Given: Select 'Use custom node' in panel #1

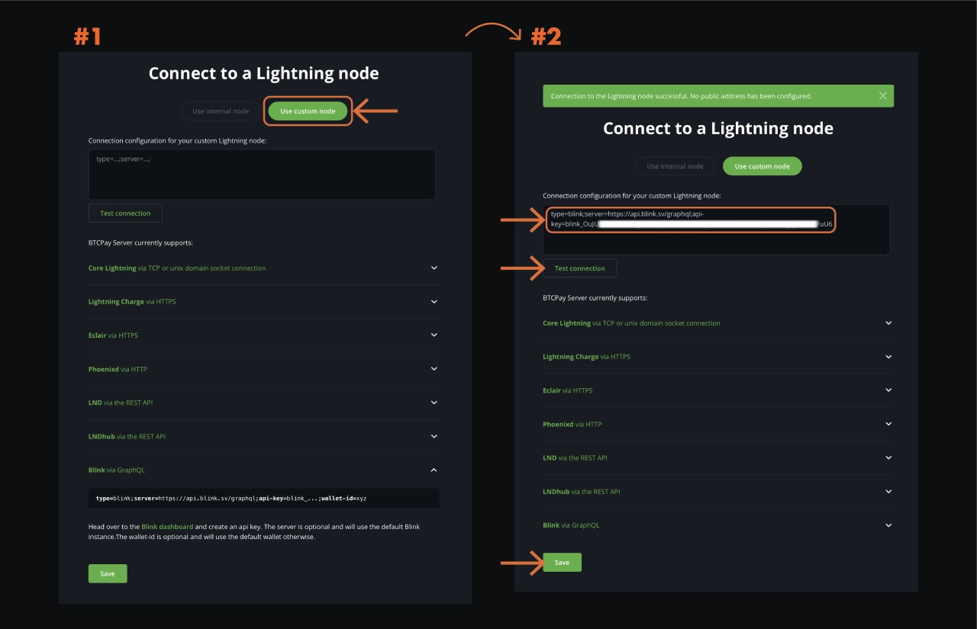Looking at the screenshot, I should click(308, 111).
